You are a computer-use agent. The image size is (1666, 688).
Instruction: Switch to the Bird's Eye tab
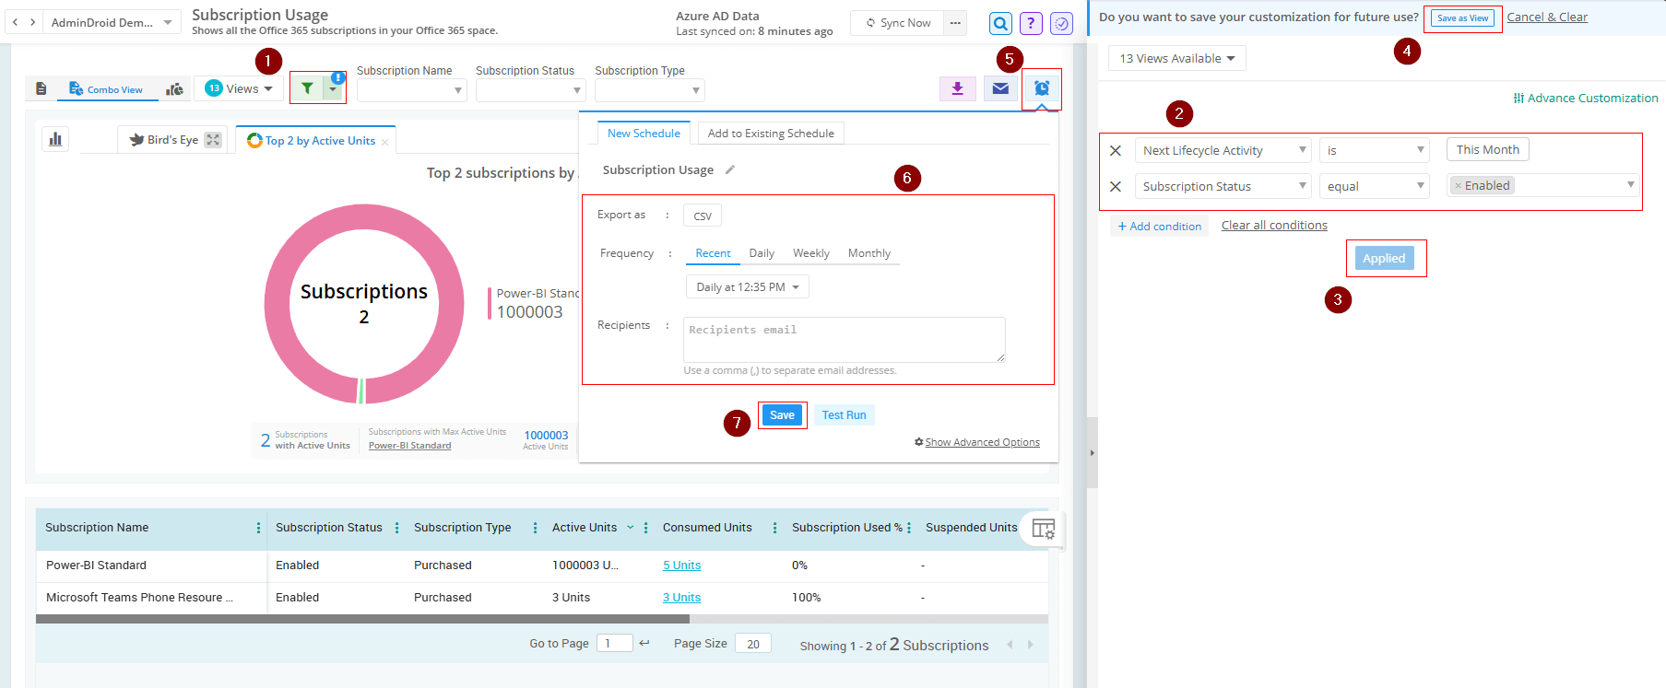click(172, 140)
